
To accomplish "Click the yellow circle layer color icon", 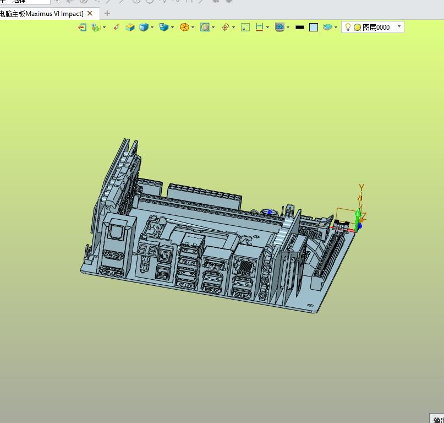I will coord(358,27).
